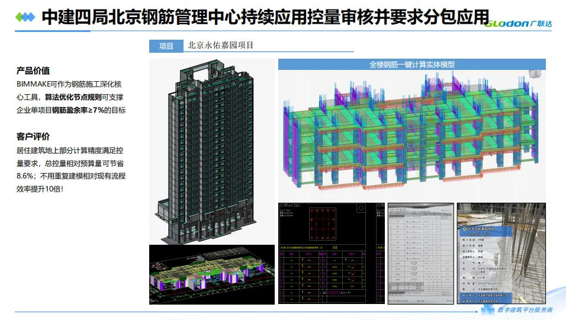
Task: Open the colored rebar 3D model image
Action: tap(412, 135)
